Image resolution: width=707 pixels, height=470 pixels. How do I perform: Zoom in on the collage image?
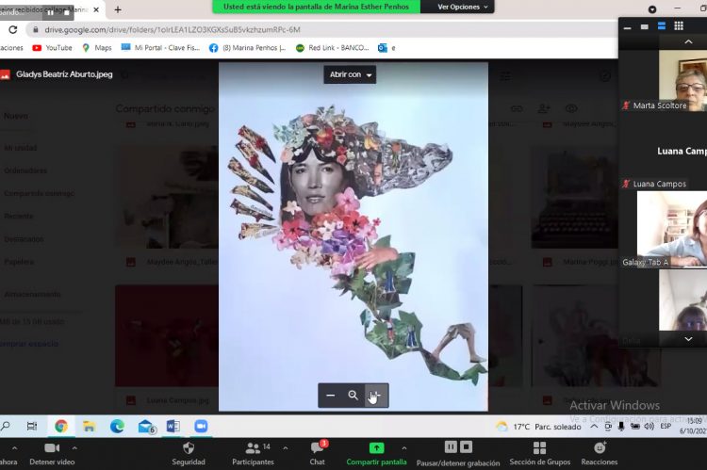tap(375, 396)
